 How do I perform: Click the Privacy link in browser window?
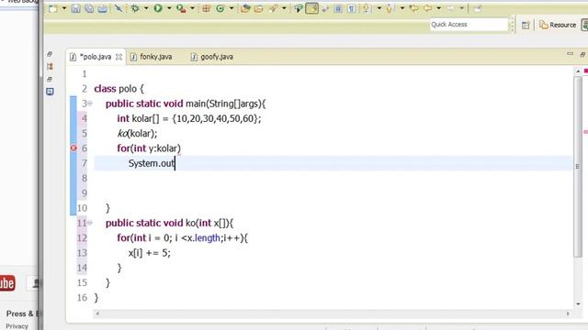[17, 326]
